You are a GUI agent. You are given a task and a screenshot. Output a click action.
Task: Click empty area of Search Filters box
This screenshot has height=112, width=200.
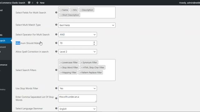[87, 77]
